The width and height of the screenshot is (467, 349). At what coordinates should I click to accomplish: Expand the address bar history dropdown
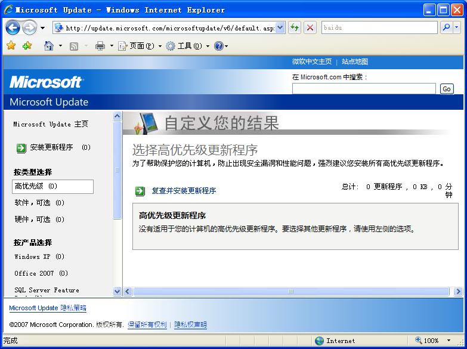(x=280, y=28)
